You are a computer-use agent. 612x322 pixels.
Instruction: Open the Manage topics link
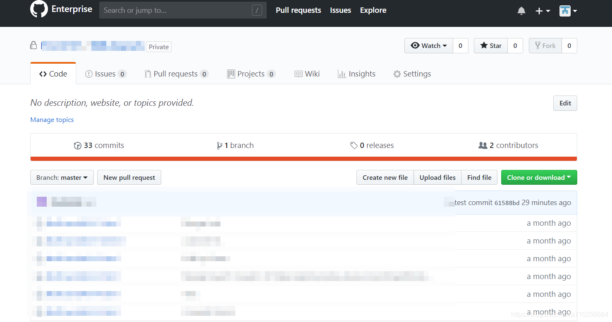pos(52,119)
